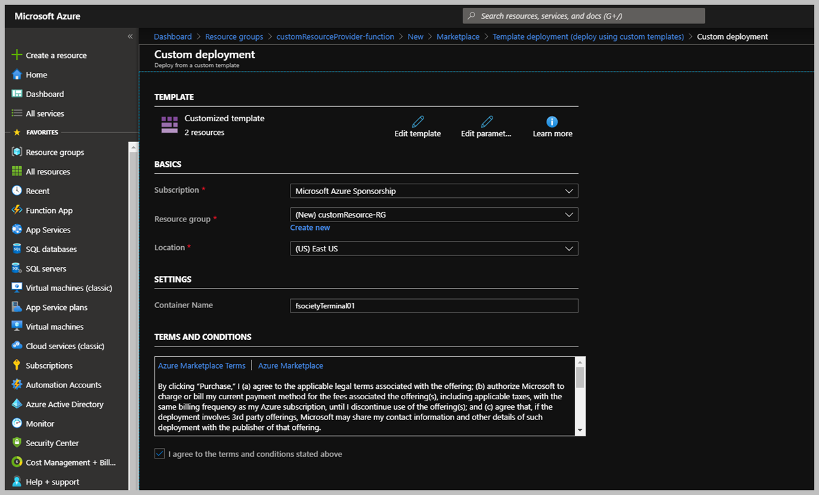Click the Learn more info icon

552,122
